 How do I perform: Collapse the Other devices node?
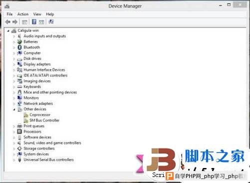coord(14,109)
